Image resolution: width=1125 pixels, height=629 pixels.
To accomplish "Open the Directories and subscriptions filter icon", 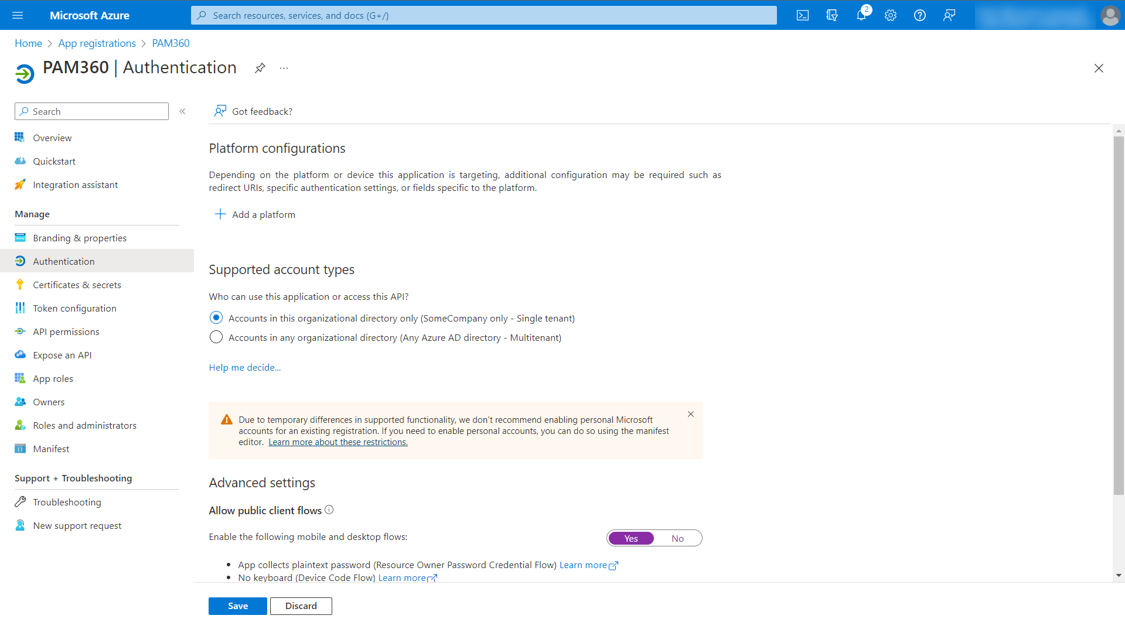I will point(832,15).
